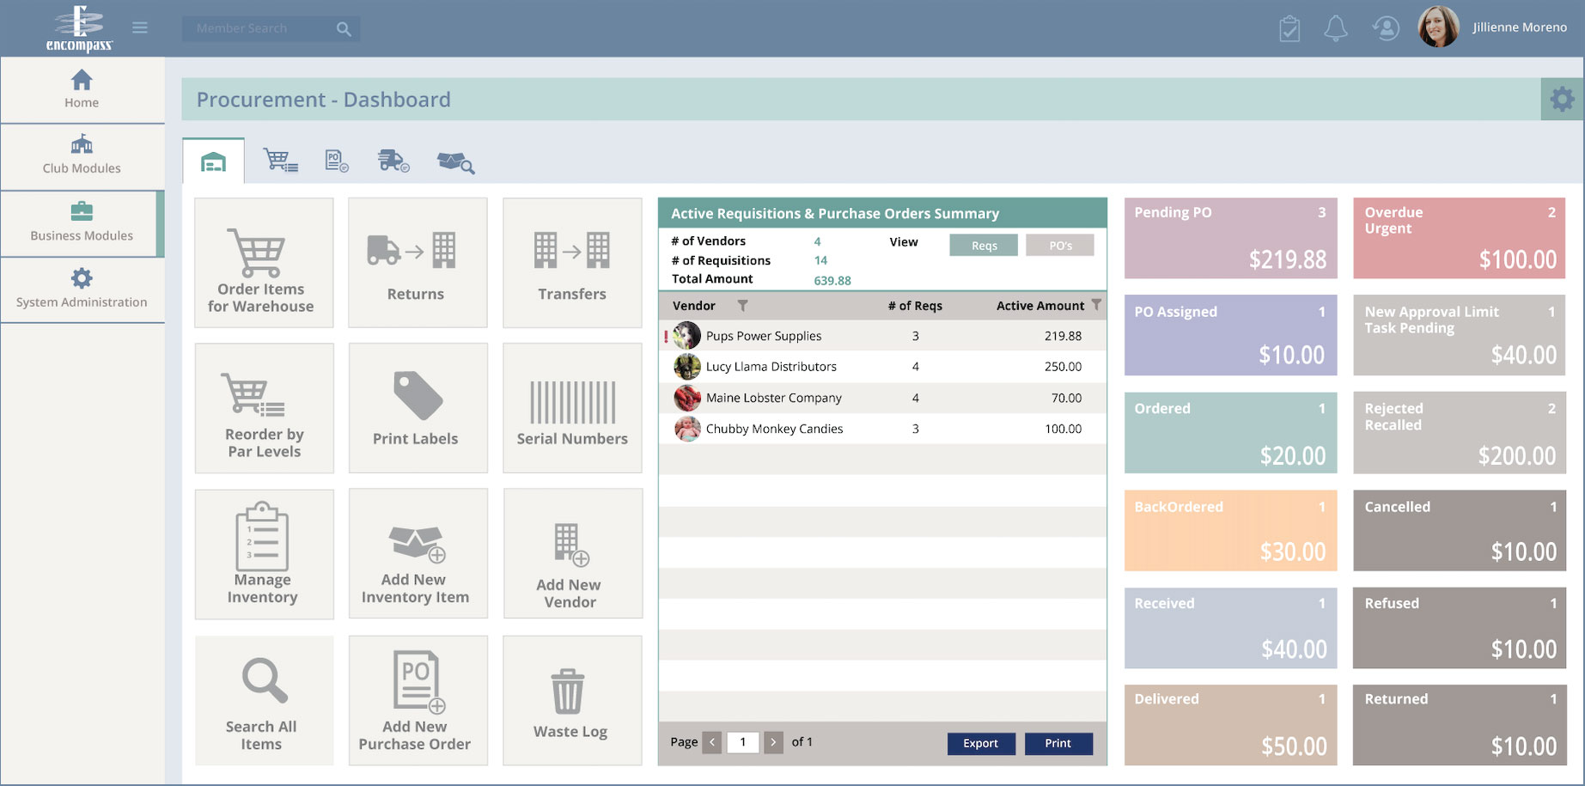Screen dimensions: 1585x786
Task: Open the dashboard settings gear
Action: (x=1562, y=100)
